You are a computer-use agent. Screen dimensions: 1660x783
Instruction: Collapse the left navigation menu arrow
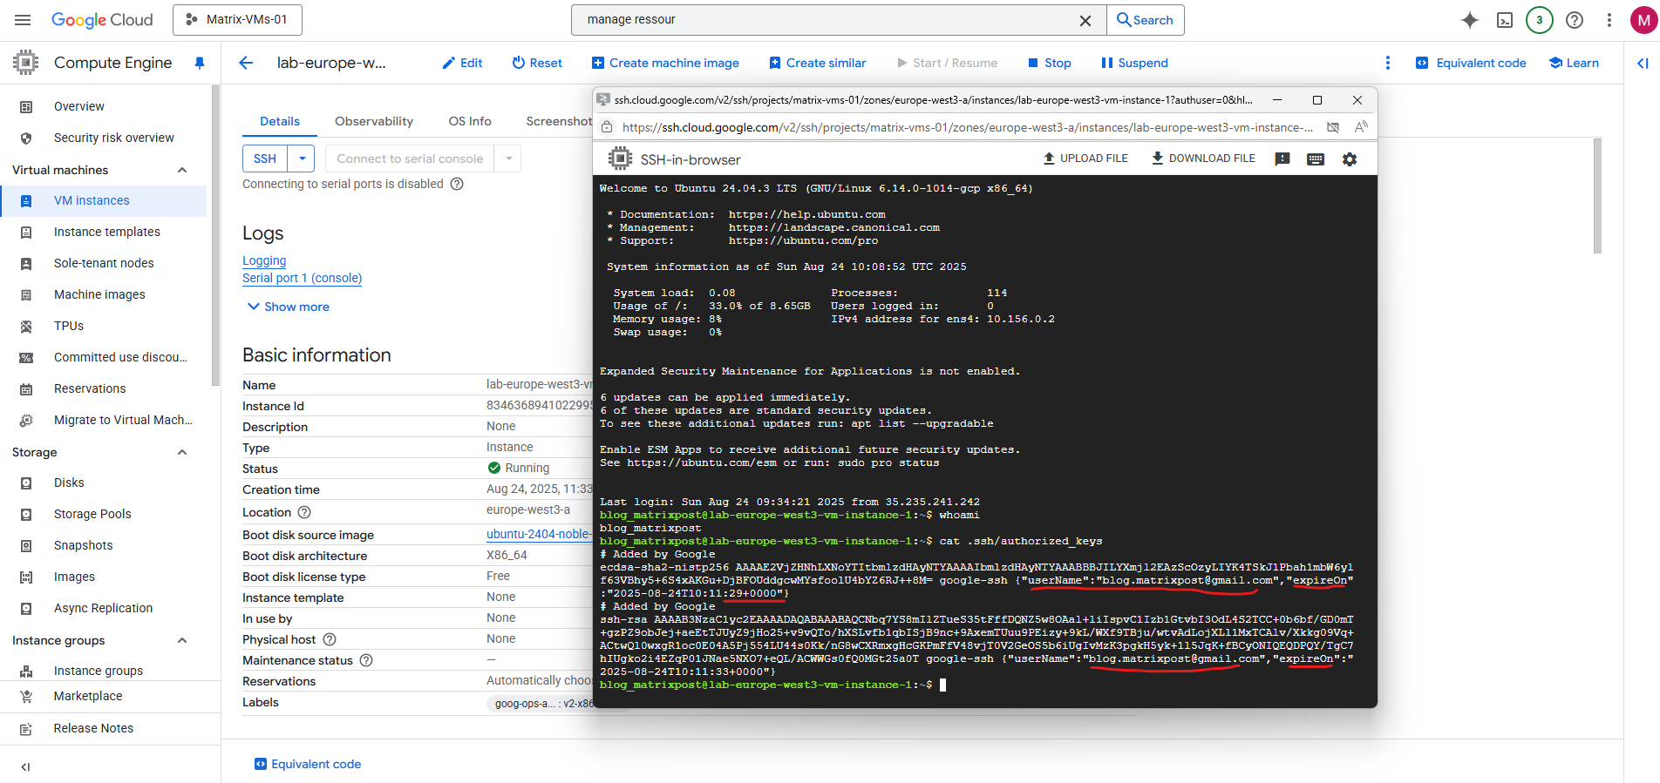click(25, 766)
